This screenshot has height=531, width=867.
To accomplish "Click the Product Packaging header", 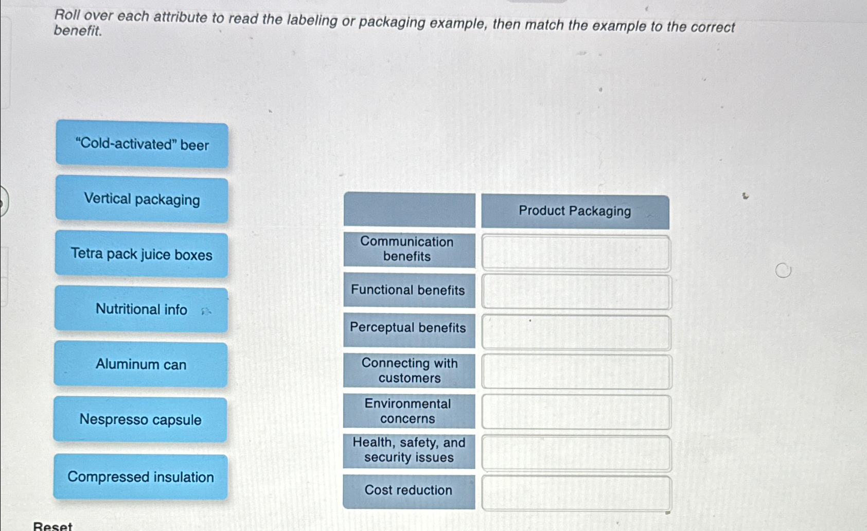I will tap(575, 211).
